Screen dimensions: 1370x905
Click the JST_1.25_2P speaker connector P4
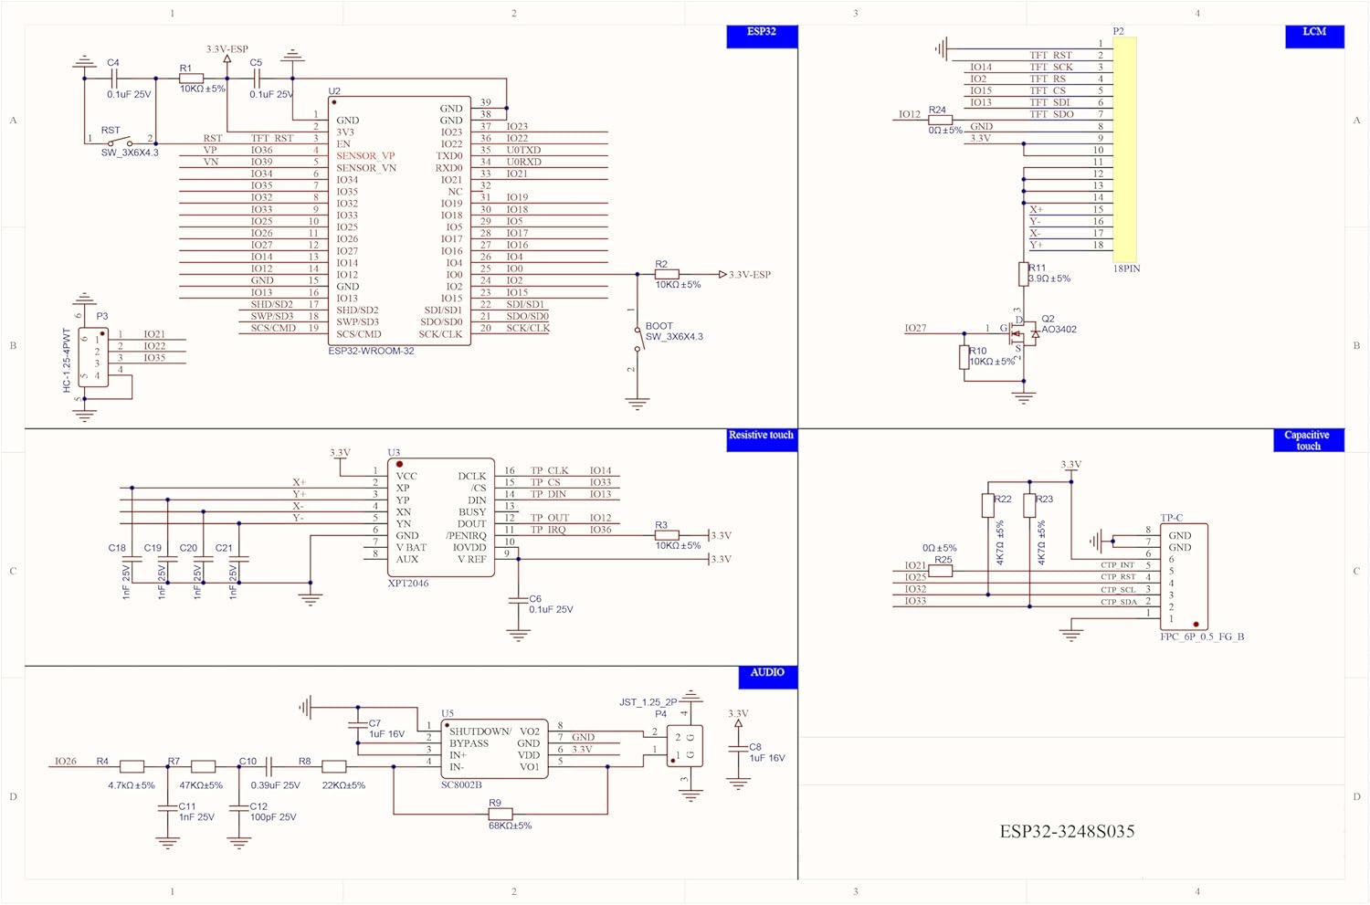[685, 745]
